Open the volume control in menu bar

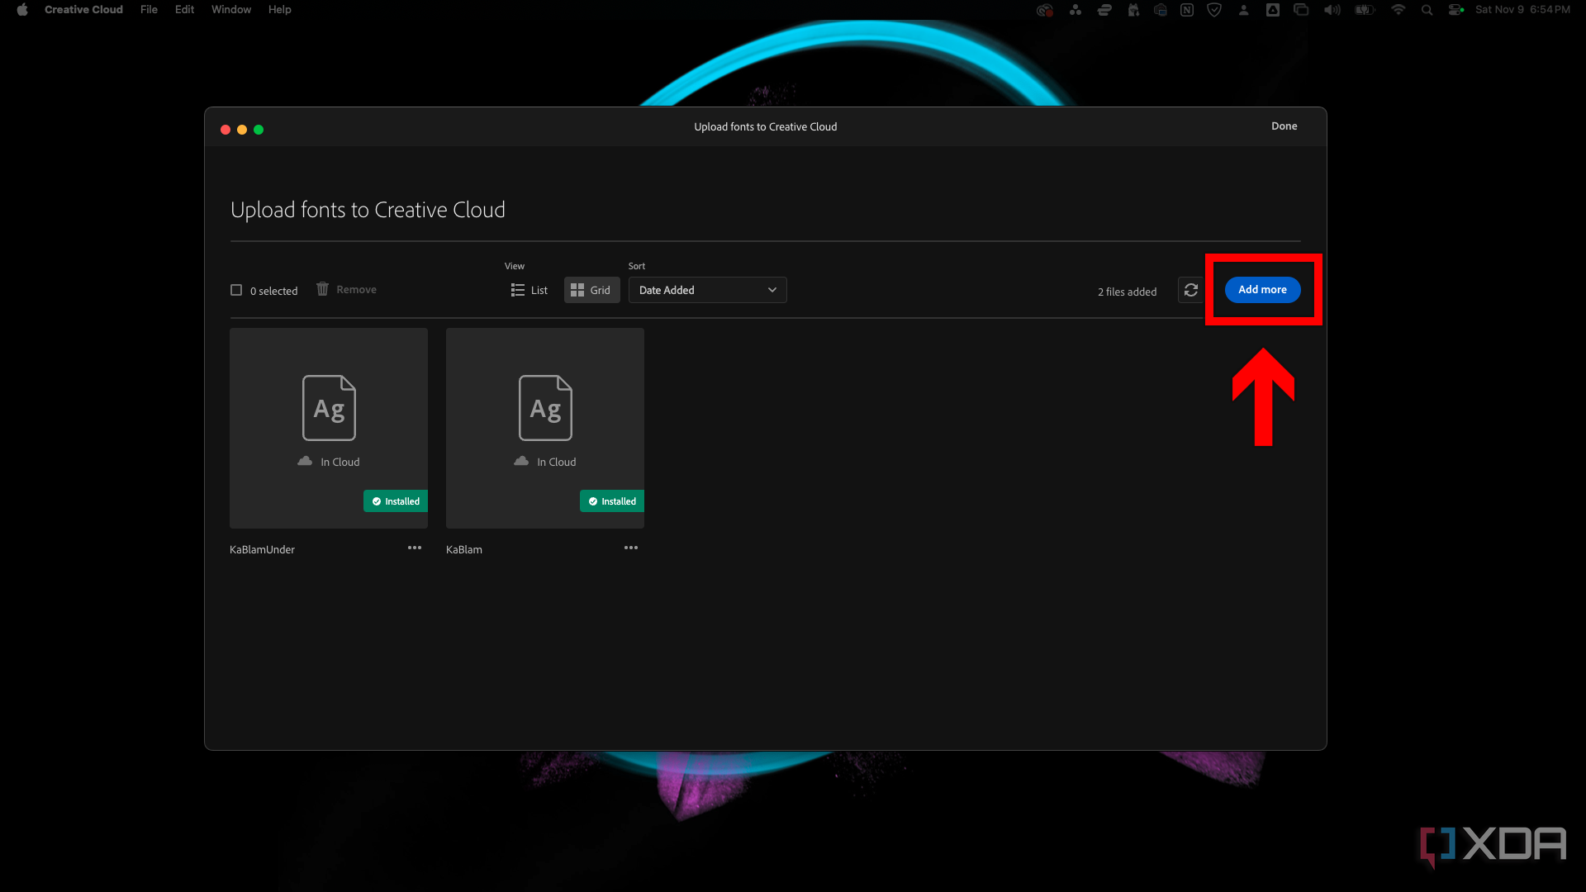click(1332, 10)
